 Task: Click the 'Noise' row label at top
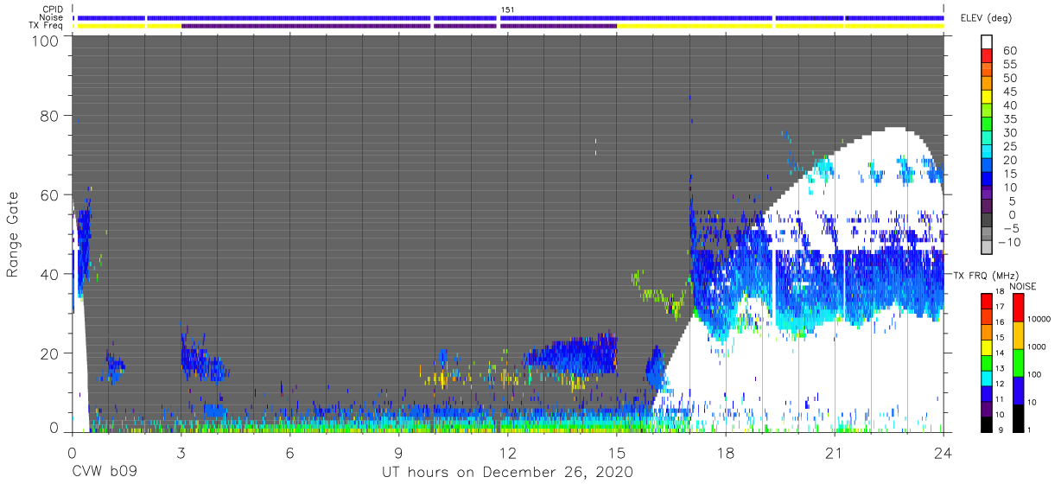[x=51, y=17]
